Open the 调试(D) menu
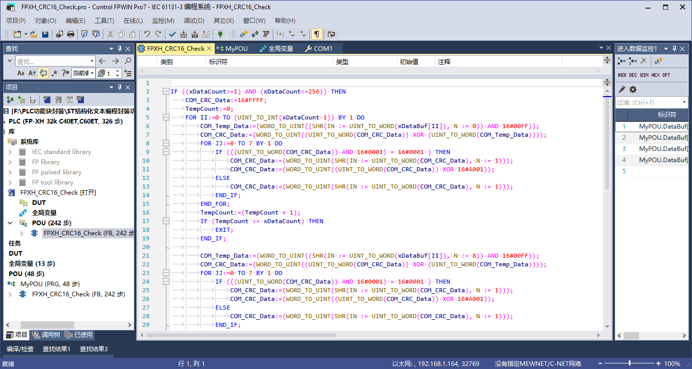Screen dimensions: 692x369 click(x=193, y=21)
